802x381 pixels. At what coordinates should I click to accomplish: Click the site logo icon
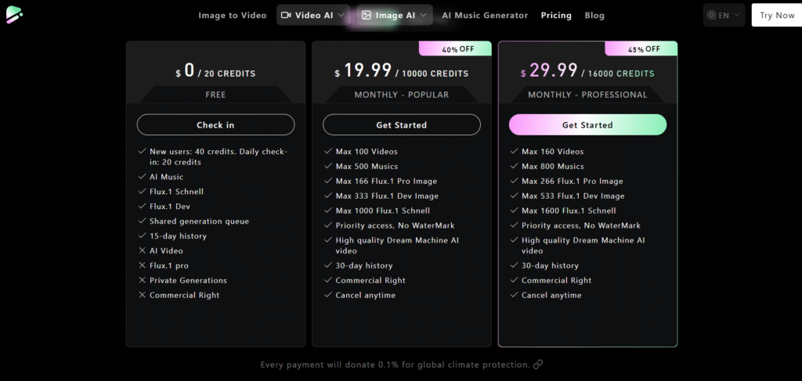[14, 15]
